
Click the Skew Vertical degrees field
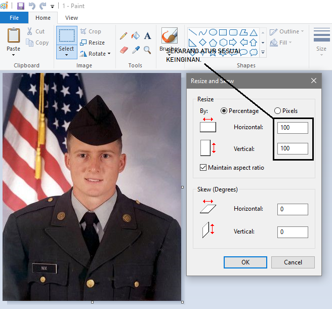293,232
